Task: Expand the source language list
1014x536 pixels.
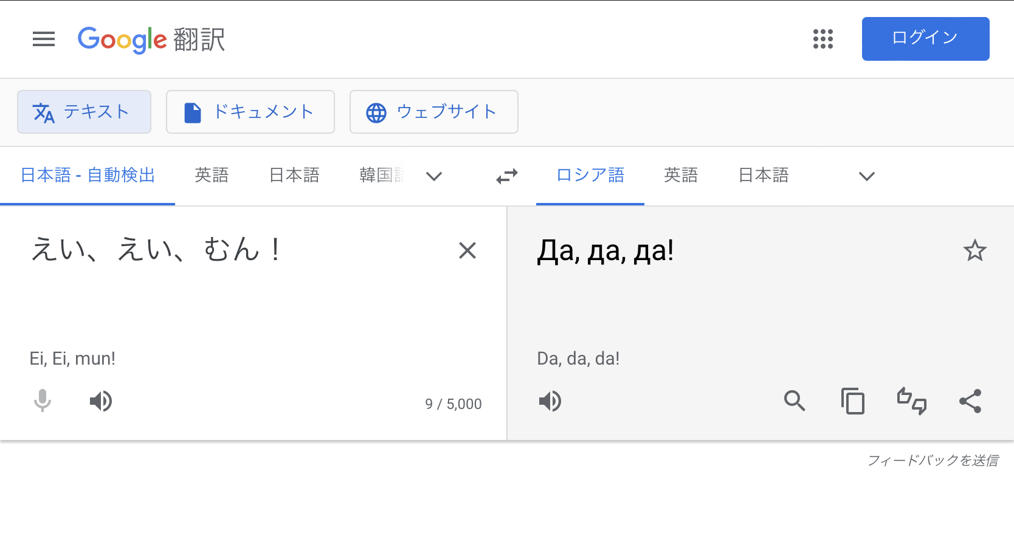Action: click(434, 176)
